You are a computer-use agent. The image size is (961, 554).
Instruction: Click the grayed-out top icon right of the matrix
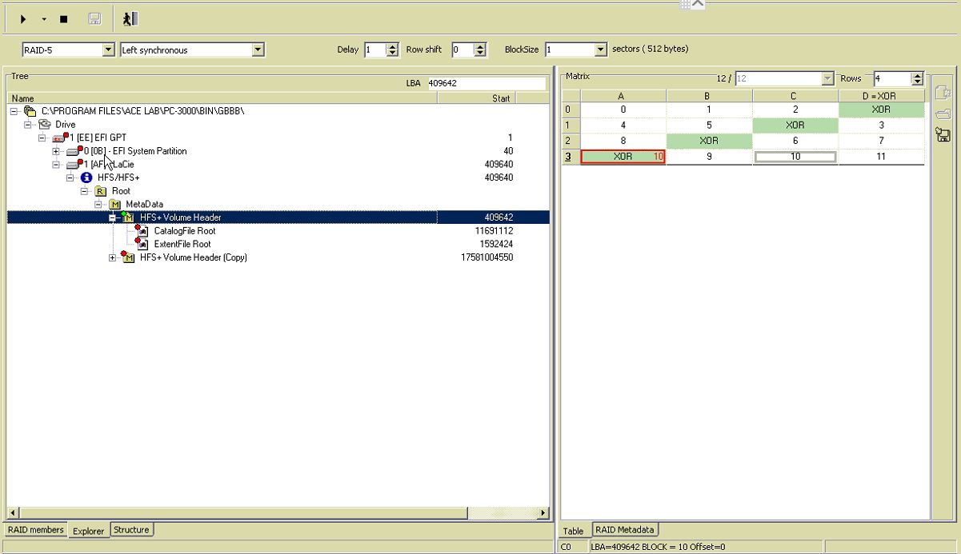(x=943, y=94)
